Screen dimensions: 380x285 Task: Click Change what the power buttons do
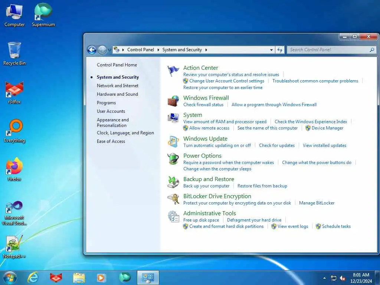[x=317, y=163]
